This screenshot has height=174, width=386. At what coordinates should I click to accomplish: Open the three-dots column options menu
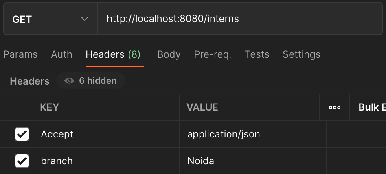tap(334, 107)
